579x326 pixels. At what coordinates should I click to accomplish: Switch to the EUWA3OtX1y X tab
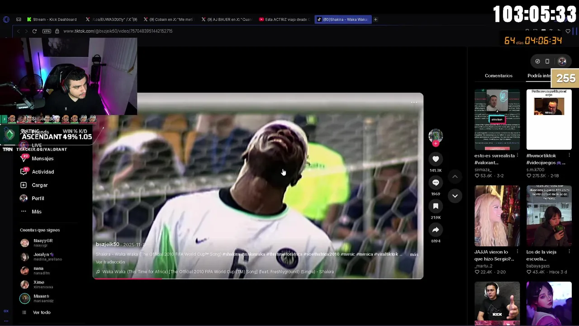[112, 19]
